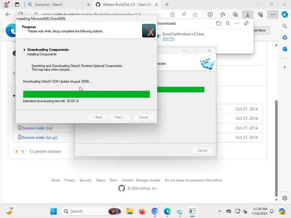Open Microsoft Edge taskbar icon
Image resolution: width=291 pixels, height=218 pixels.
pyautogui.click(x=167, y=211)
